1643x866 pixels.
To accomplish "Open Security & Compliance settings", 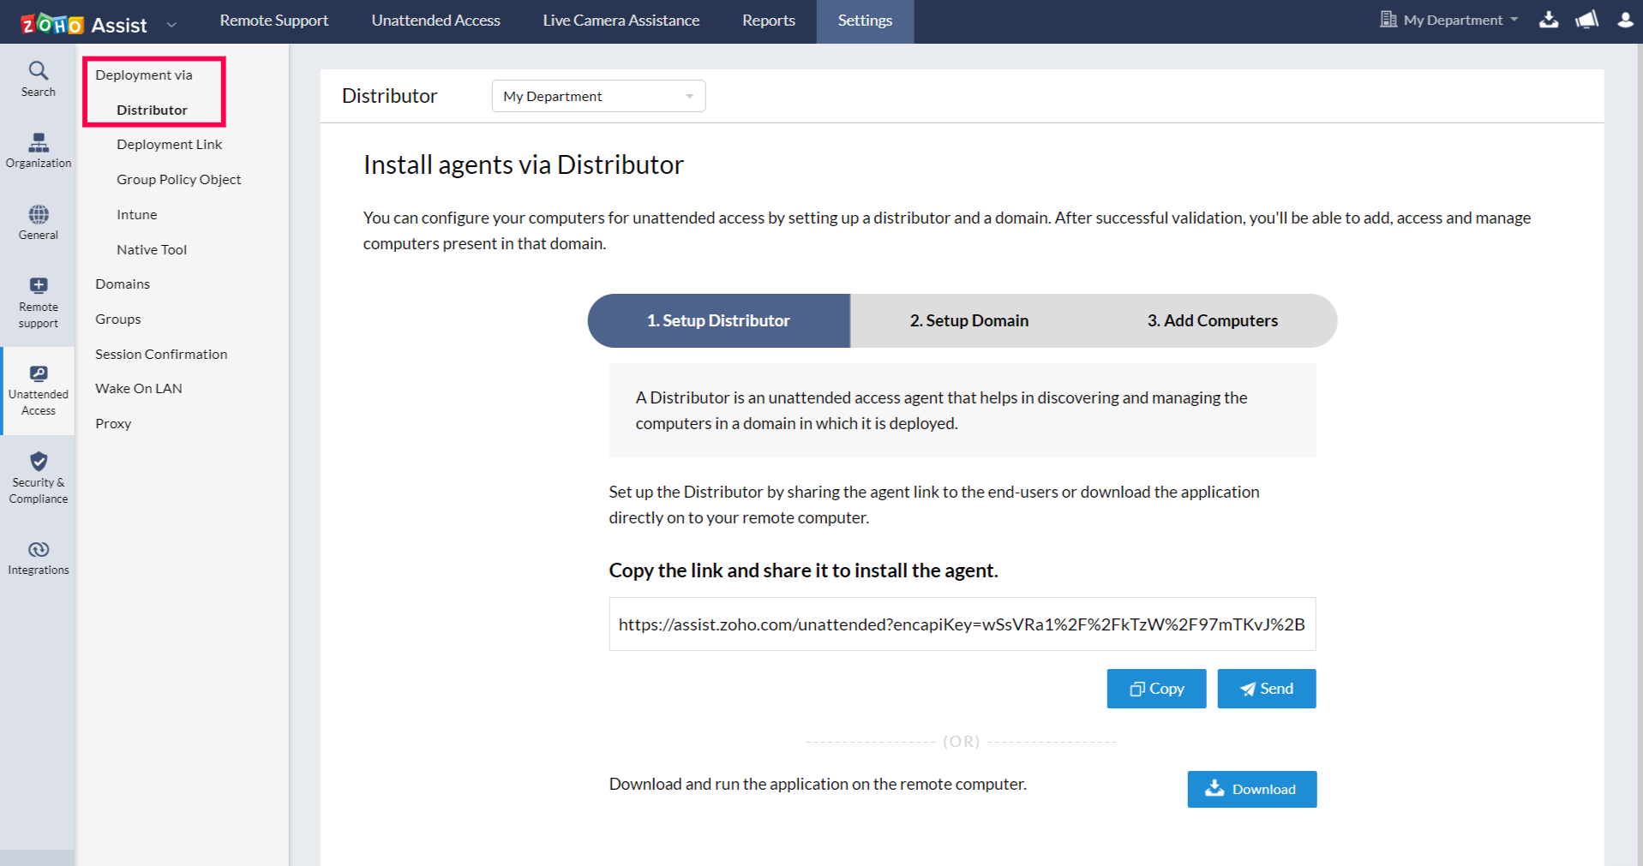I will point(38,477).
